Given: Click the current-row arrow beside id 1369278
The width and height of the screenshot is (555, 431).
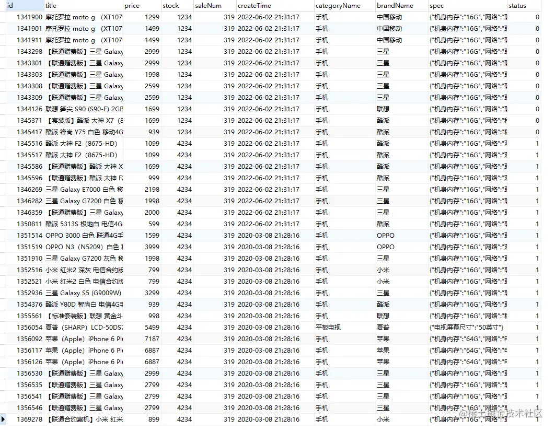Looking at the screenshot, I should click(3, 420).
